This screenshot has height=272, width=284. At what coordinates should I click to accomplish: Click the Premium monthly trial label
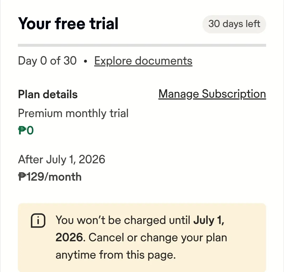tap(73, 113)
